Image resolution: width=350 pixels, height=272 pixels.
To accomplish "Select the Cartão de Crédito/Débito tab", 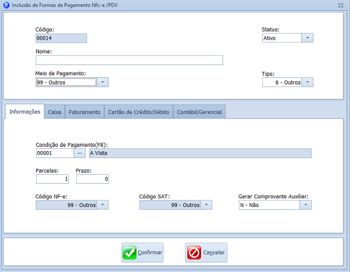I will 139,112.
